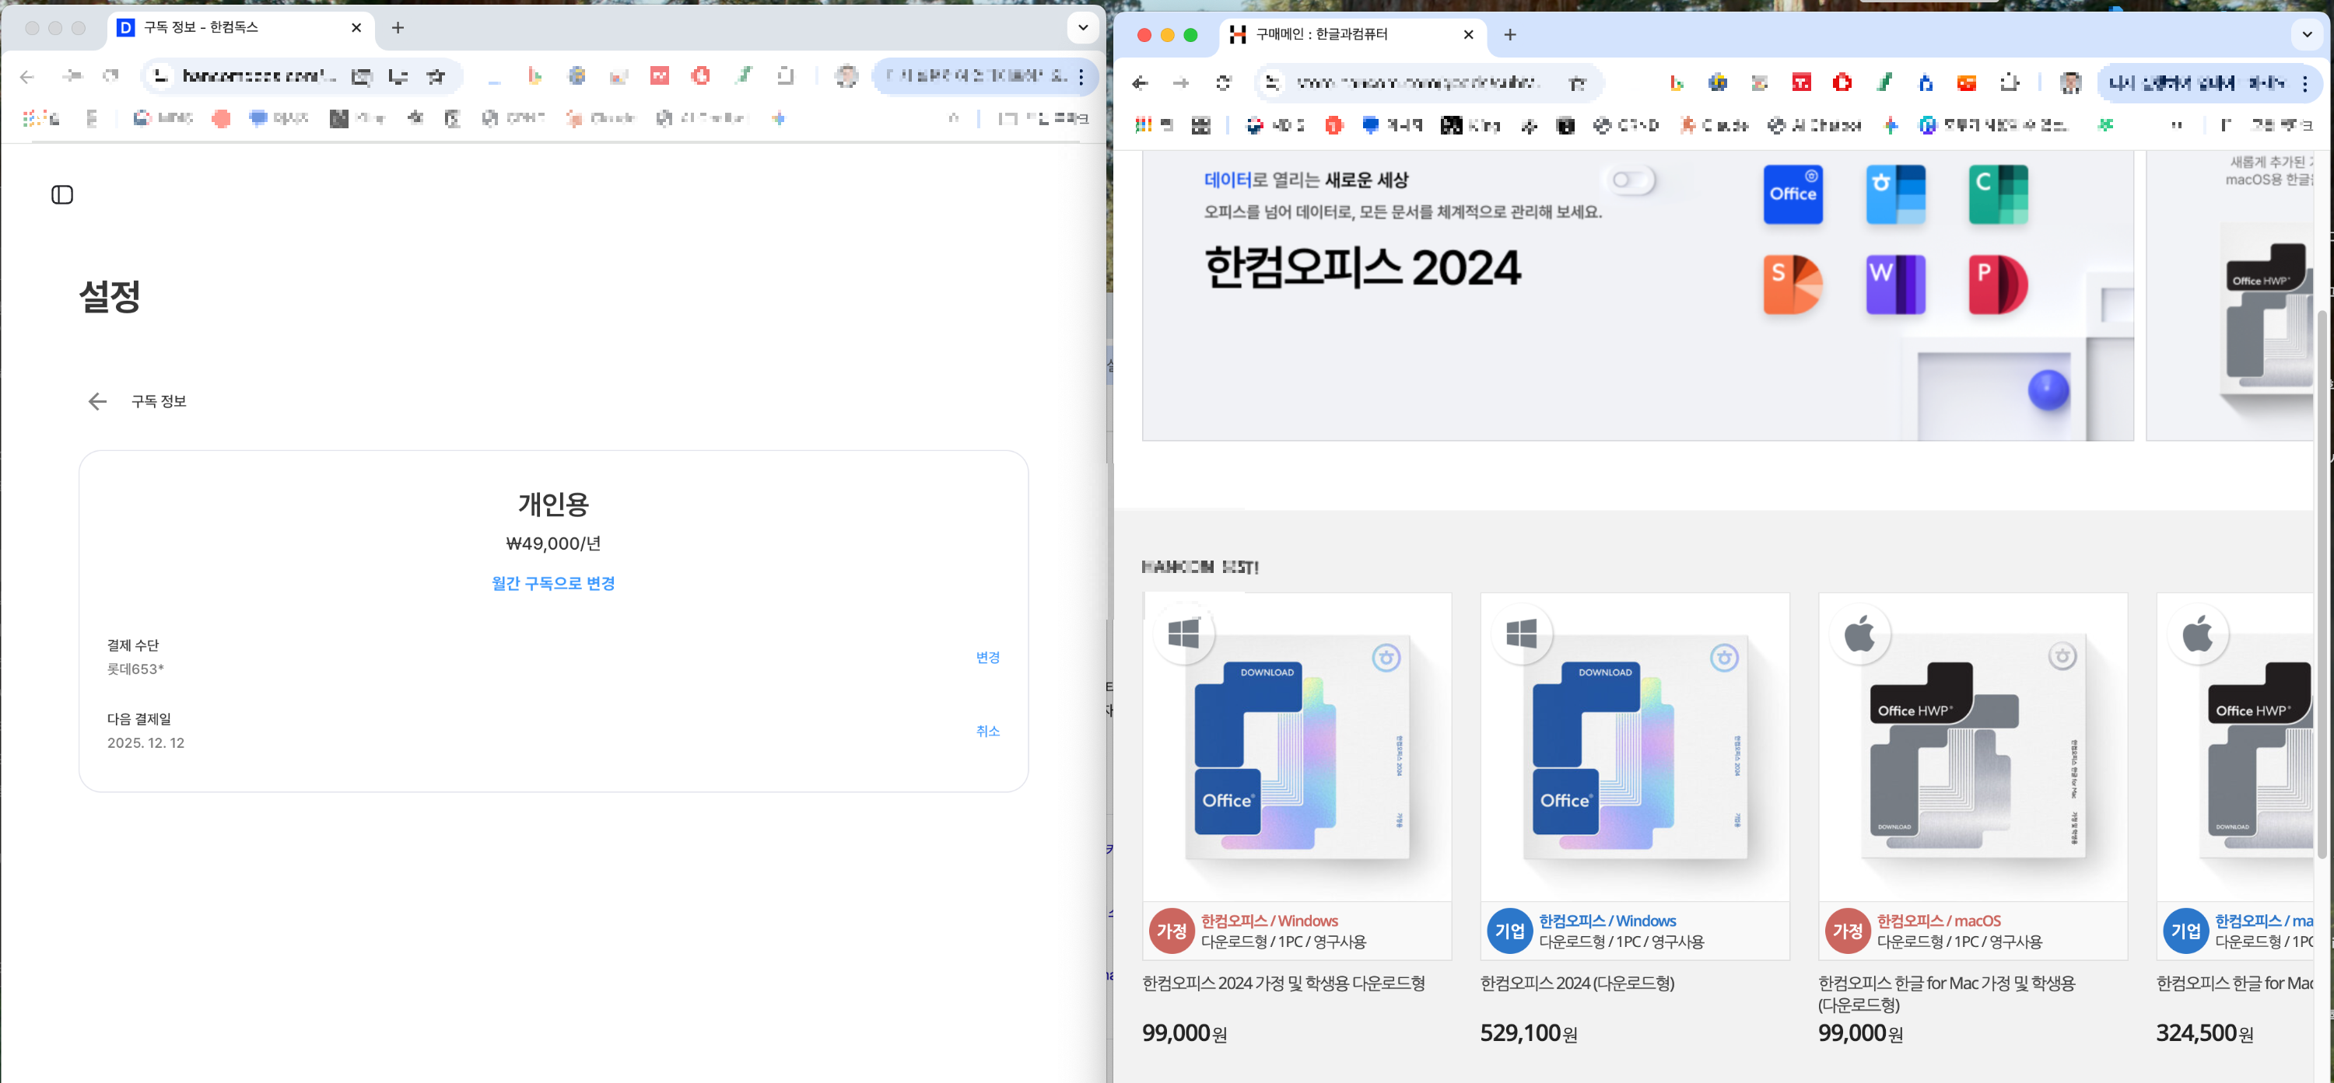The height and width of the screenshot is (1083, 2334).
Task: Click the orange Hanshow 'S' app icon
Action: click(x=1793, y=285)
